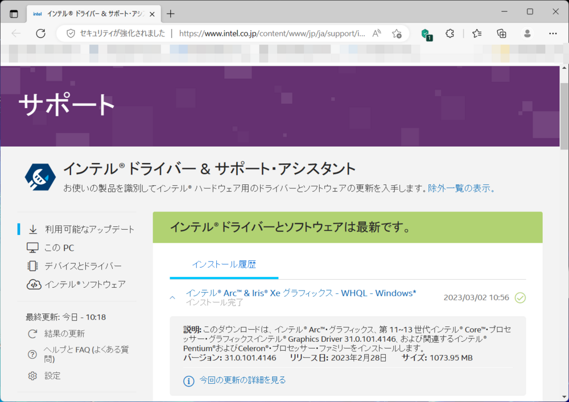Open the user profile icon
This screenshot has width=569, height=402.
pyautogui.click(x=527, y=34)
